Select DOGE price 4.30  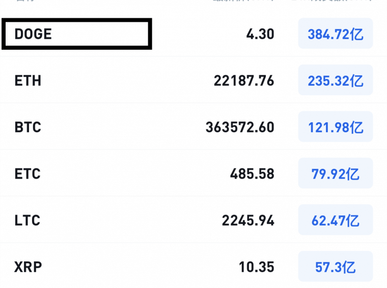tap(260, 34)
